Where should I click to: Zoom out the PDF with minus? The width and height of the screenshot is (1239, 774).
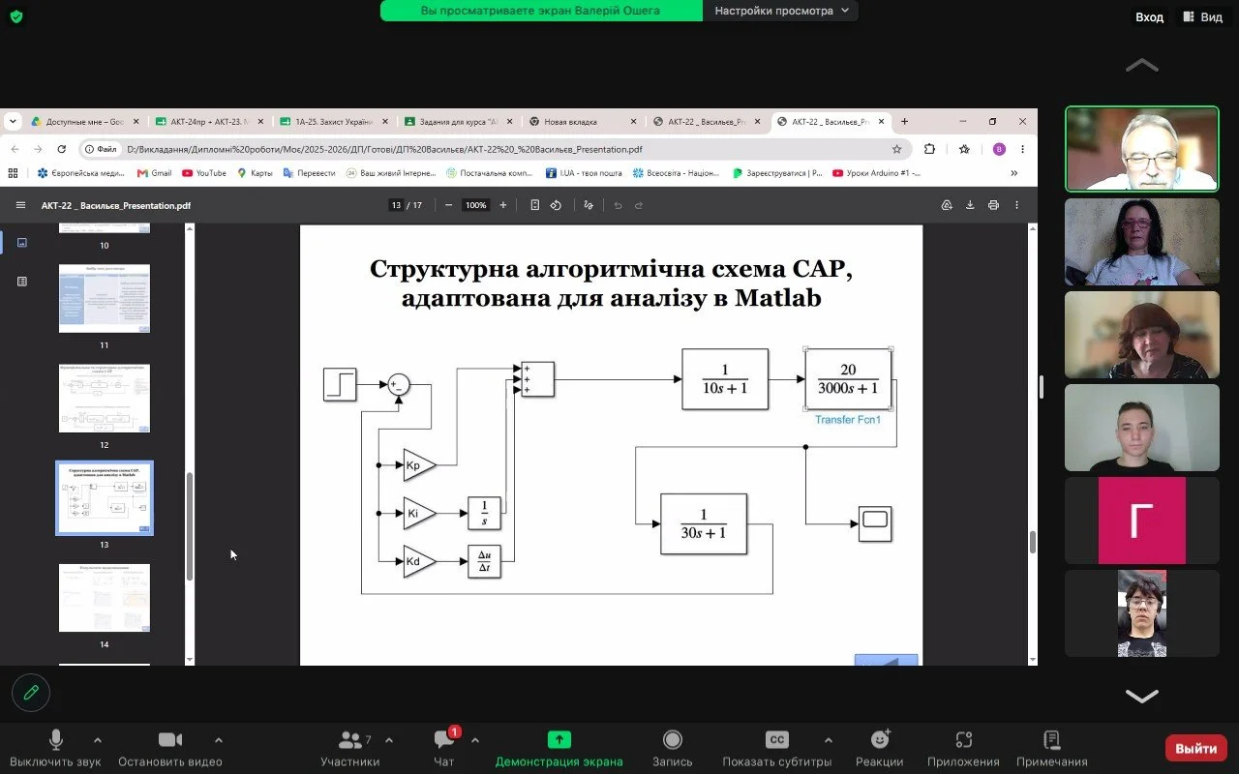(448, 205)
